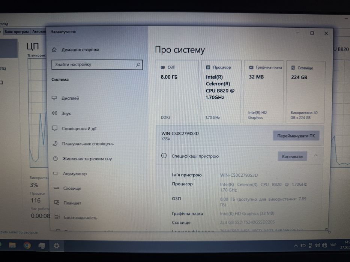350x262 pixels.
Task: Open the ерегляд menu in Task Manager
Action: (4, 24)
